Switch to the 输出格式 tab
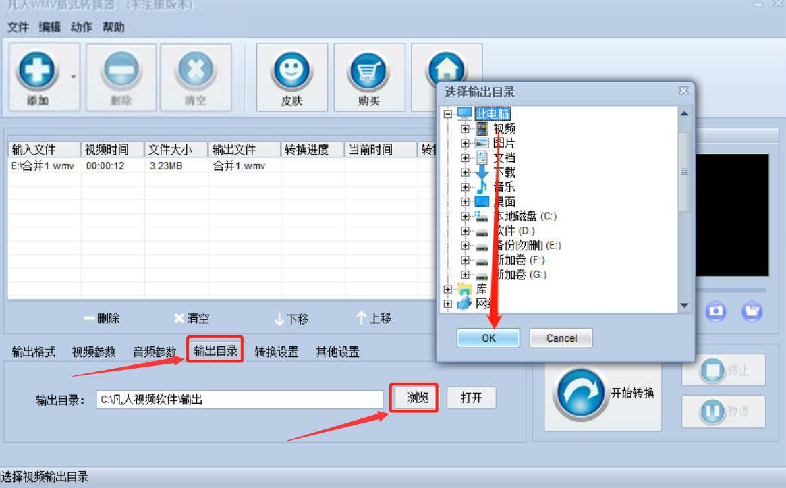Screen dimensions: 786x488 (x=34, y=352)
